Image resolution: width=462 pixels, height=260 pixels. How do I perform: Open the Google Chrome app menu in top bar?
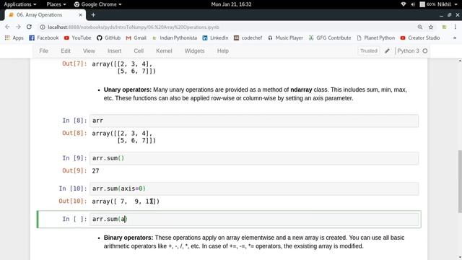[97, 4]
